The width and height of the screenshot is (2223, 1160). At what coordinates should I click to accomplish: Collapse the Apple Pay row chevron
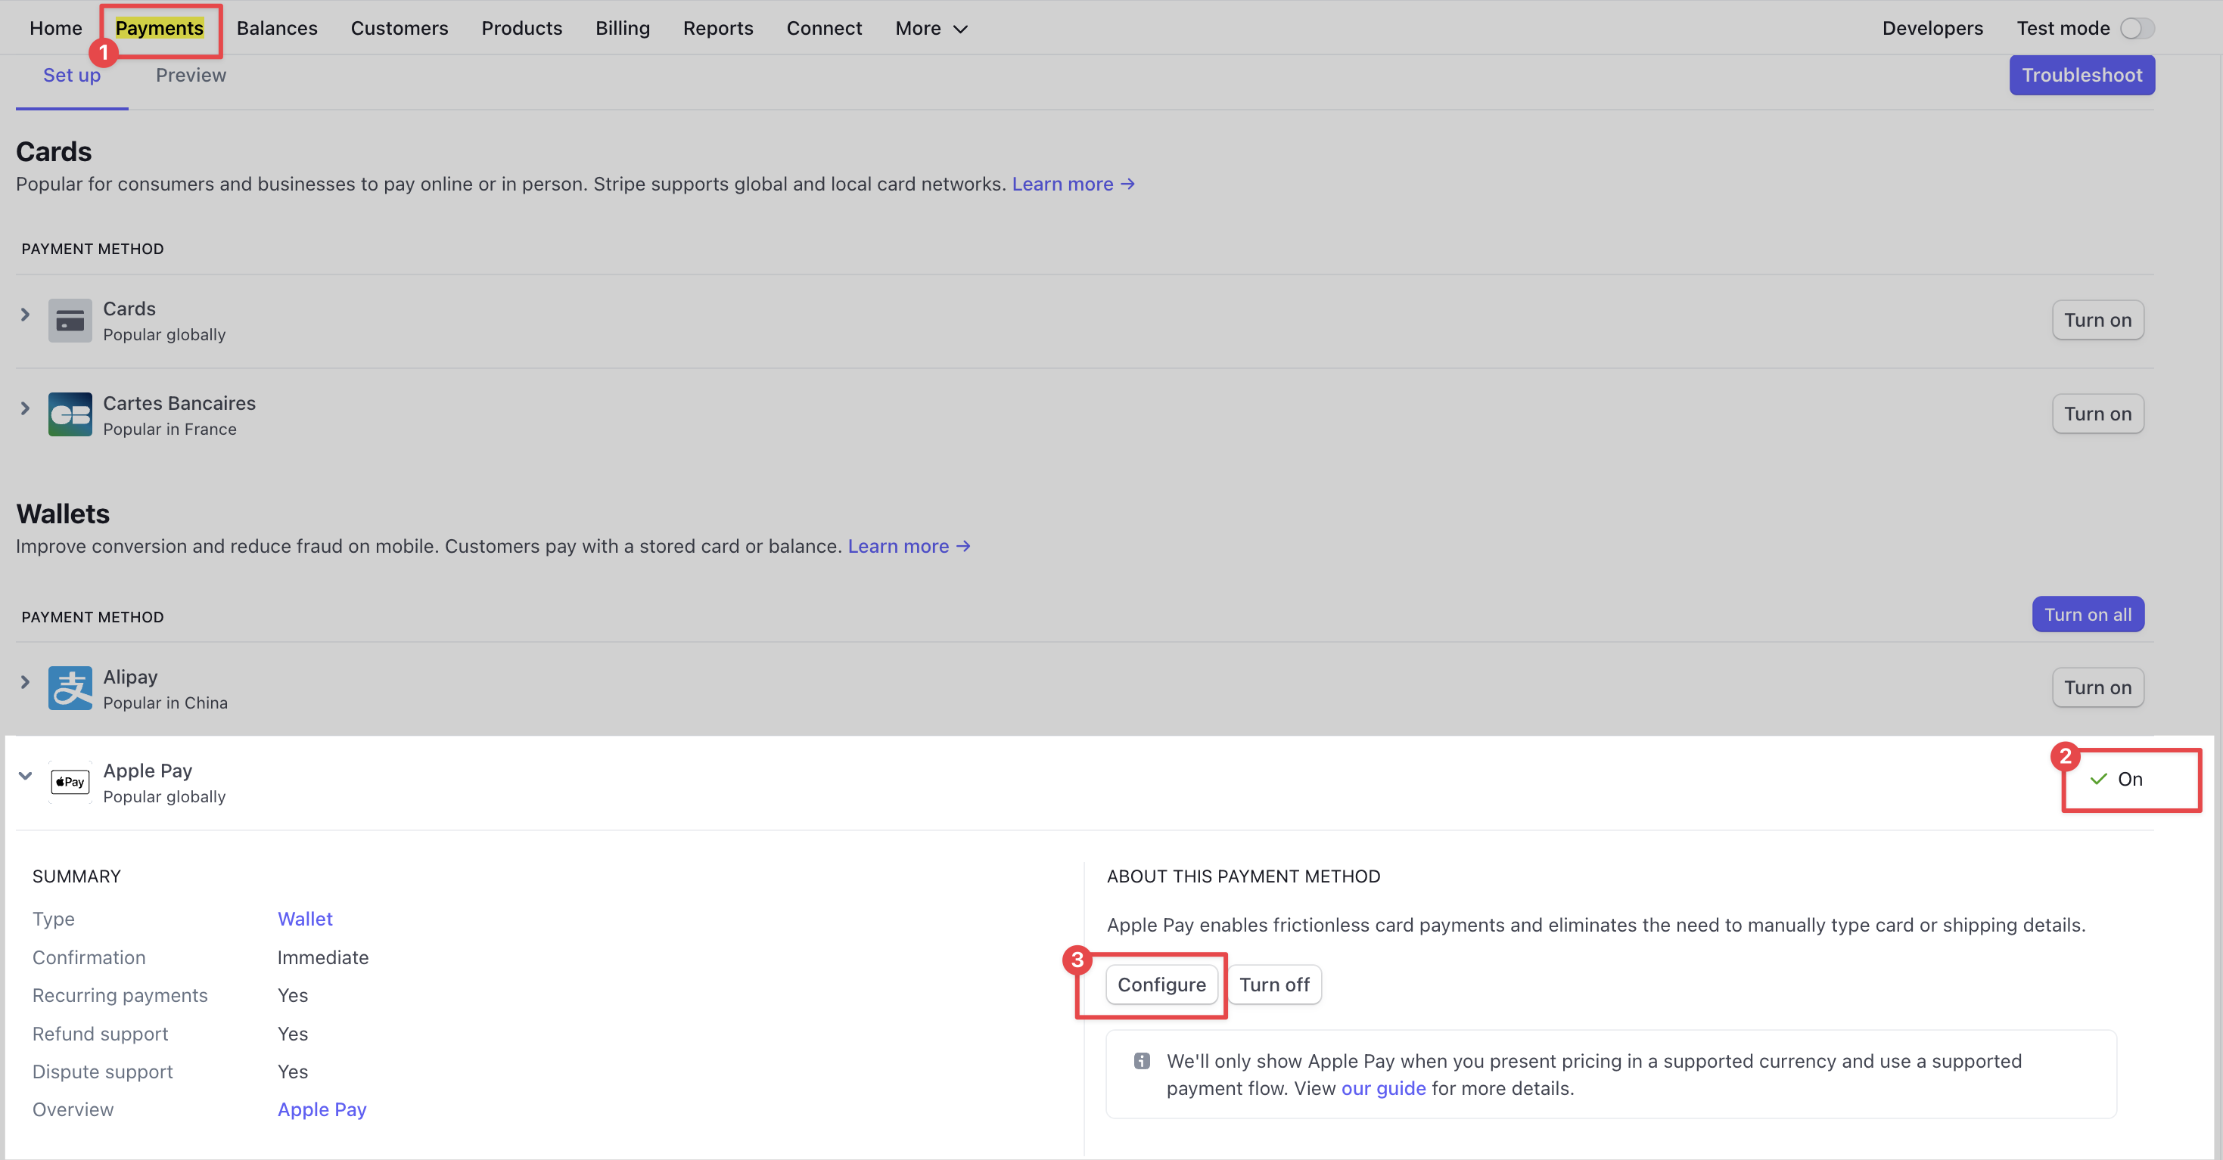point(25,776)
